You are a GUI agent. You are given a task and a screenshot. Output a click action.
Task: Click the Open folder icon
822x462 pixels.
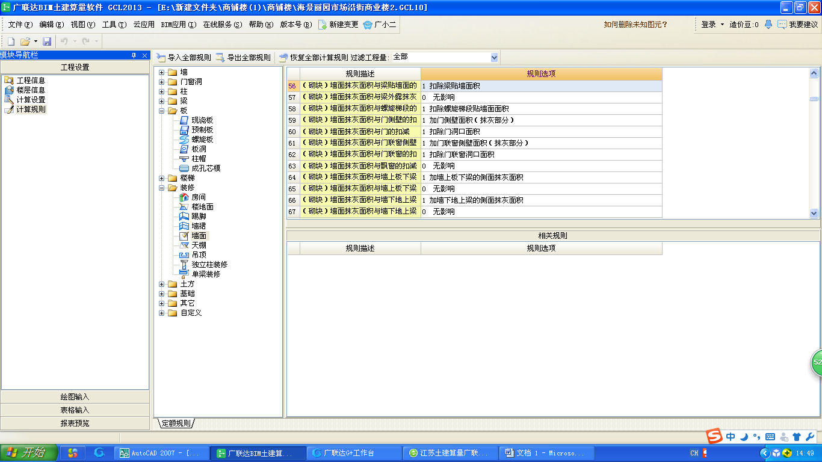pyautogui.click(x=25, y=42)
